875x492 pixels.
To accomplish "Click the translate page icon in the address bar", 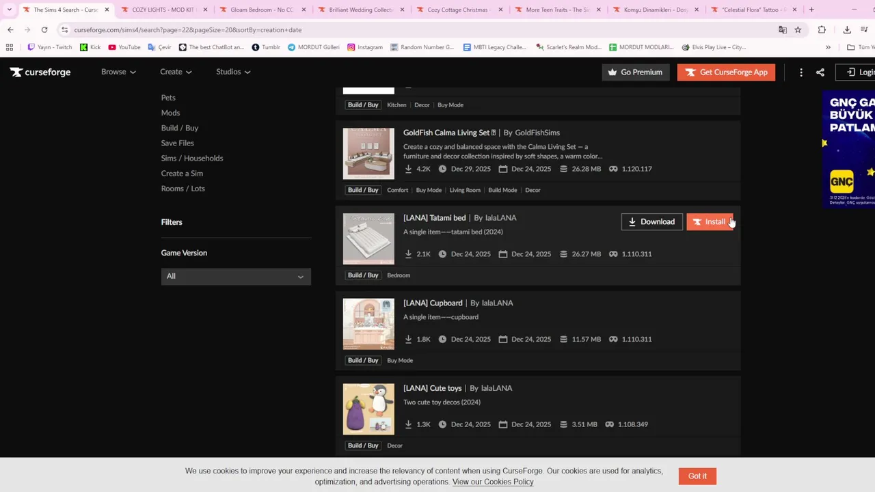I will tap(783, 30).
